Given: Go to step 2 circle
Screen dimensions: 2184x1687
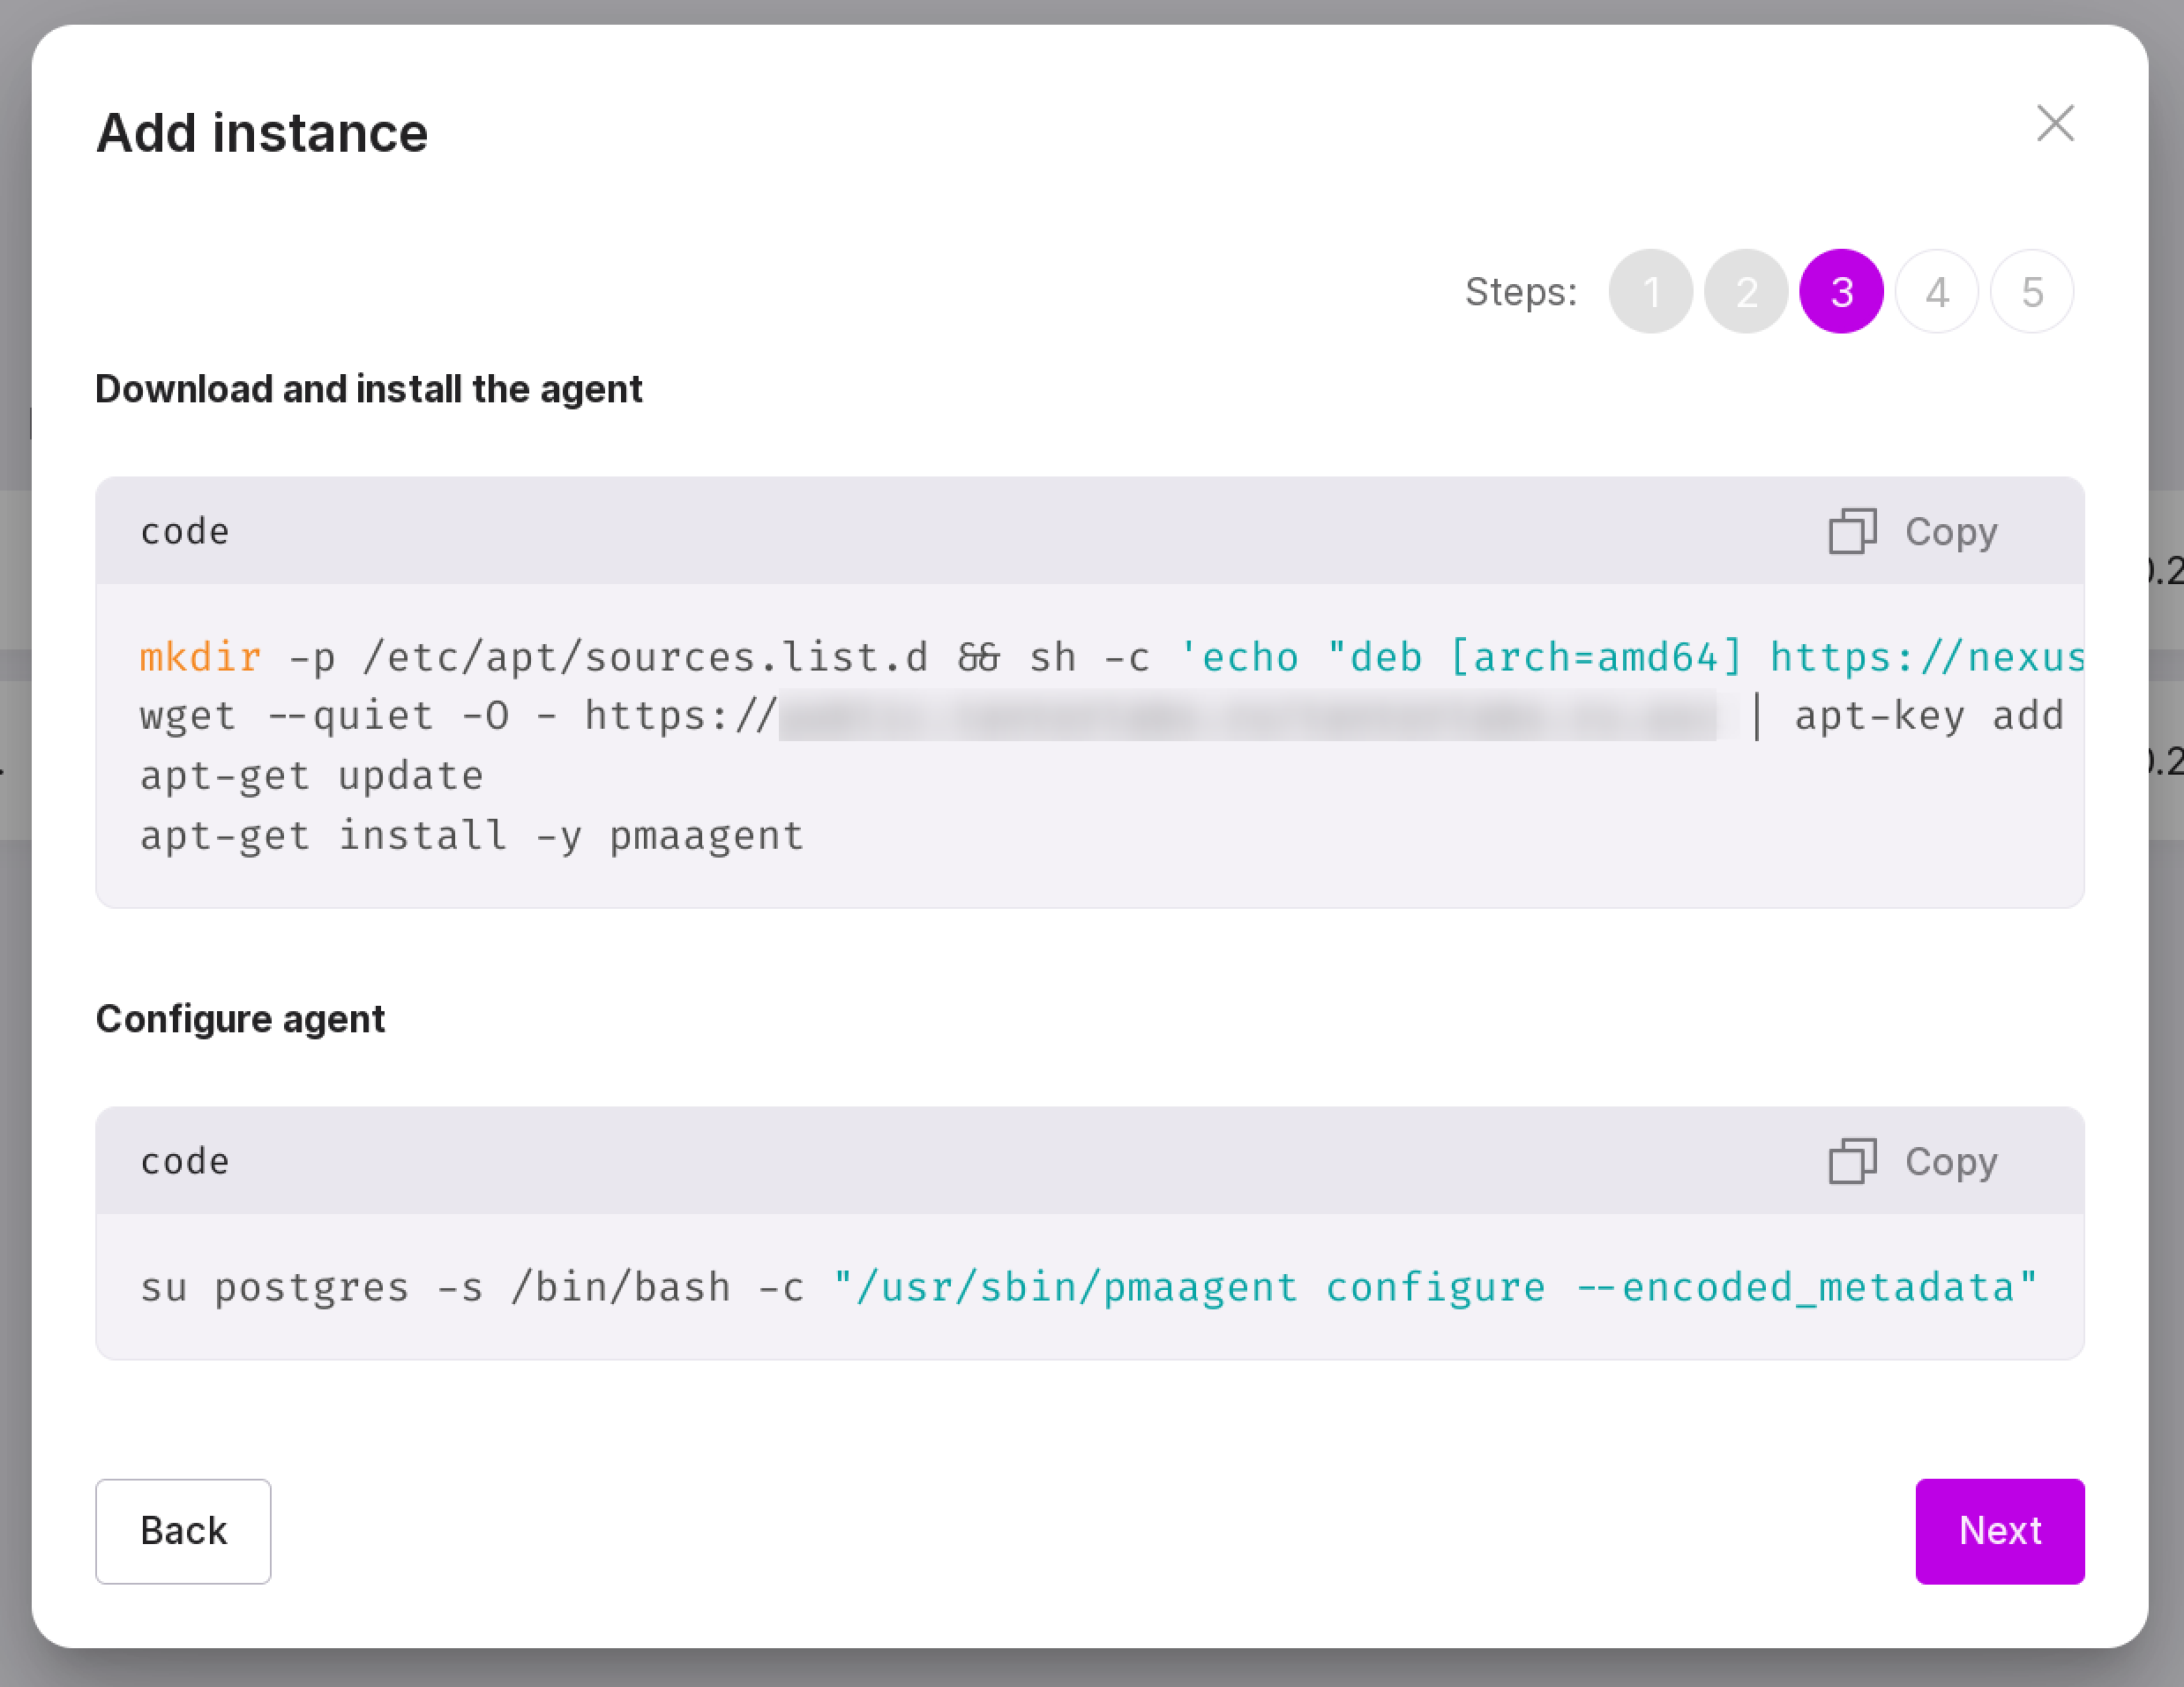Looking at the screenshot, I should [1745, 292].
